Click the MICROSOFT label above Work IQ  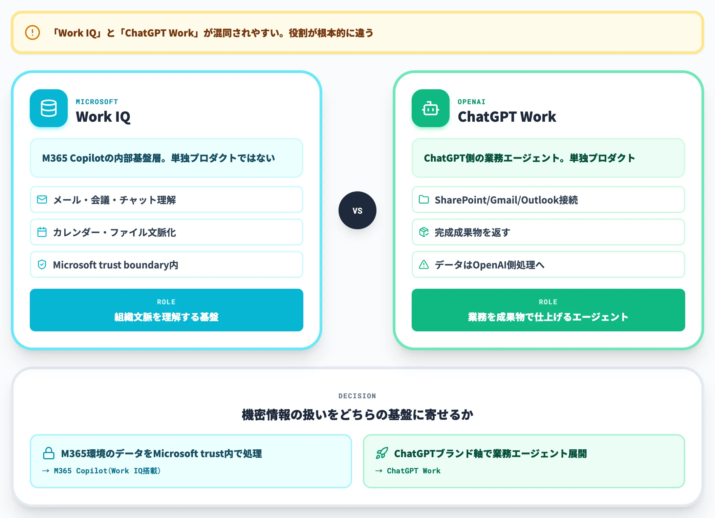tap(97, 102)
